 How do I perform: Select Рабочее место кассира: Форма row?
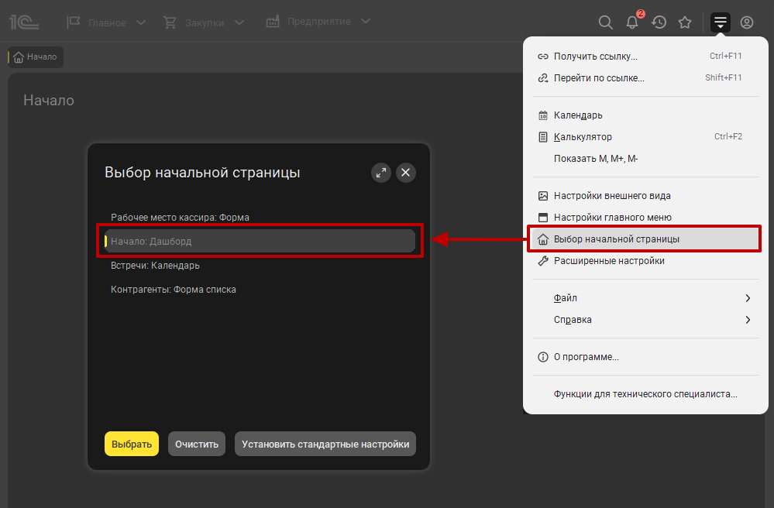[260, 218]
